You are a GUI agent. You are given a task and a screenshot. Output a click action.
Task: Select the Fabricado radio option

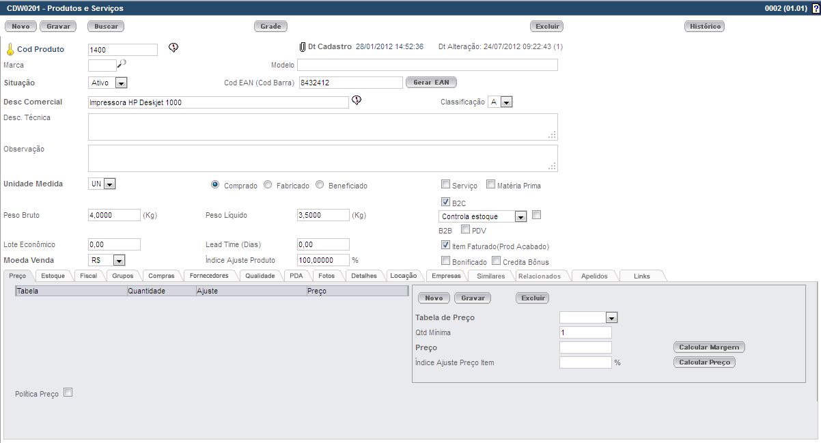coord(268,185)
